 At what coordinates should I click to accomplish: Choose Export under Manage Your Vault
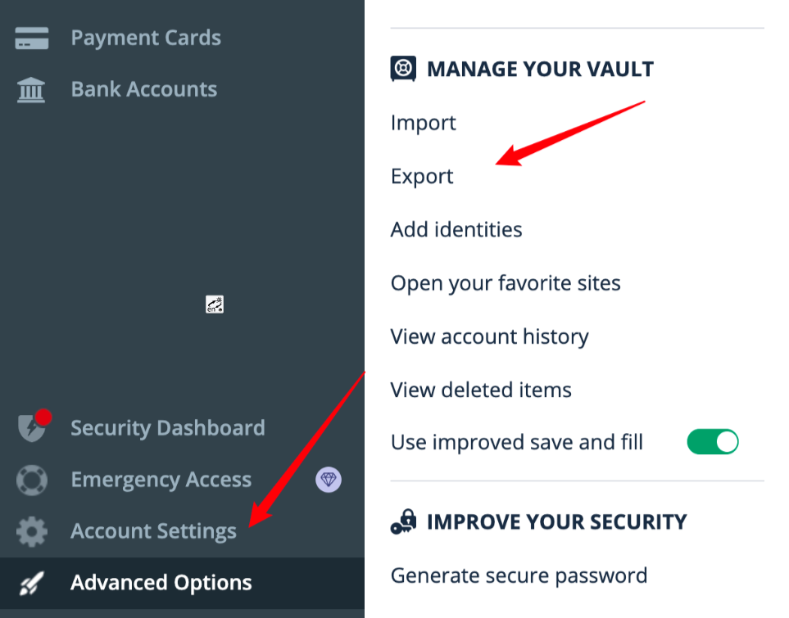click(422, 177)
